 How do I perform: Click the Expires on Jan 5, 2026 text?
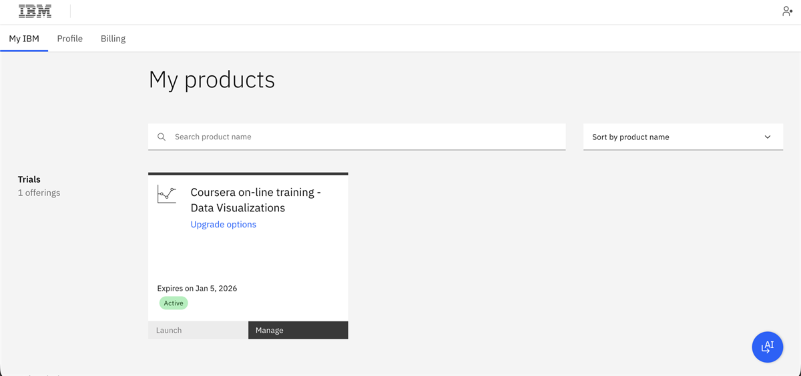click(x=197, y=289)
